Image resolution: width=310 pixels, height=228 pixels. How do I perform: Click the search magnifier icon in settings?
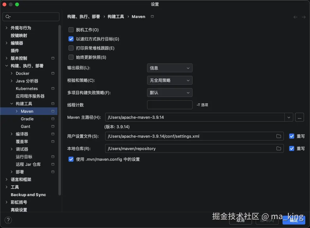(x=8, y=17)
